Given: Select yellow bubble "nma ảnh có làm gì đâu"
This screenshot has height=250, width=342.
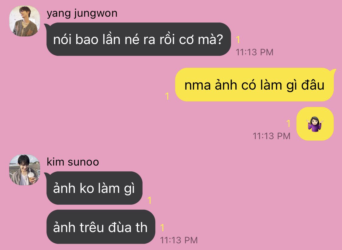Looking at the screenshot, I should [x=254, y=85].
